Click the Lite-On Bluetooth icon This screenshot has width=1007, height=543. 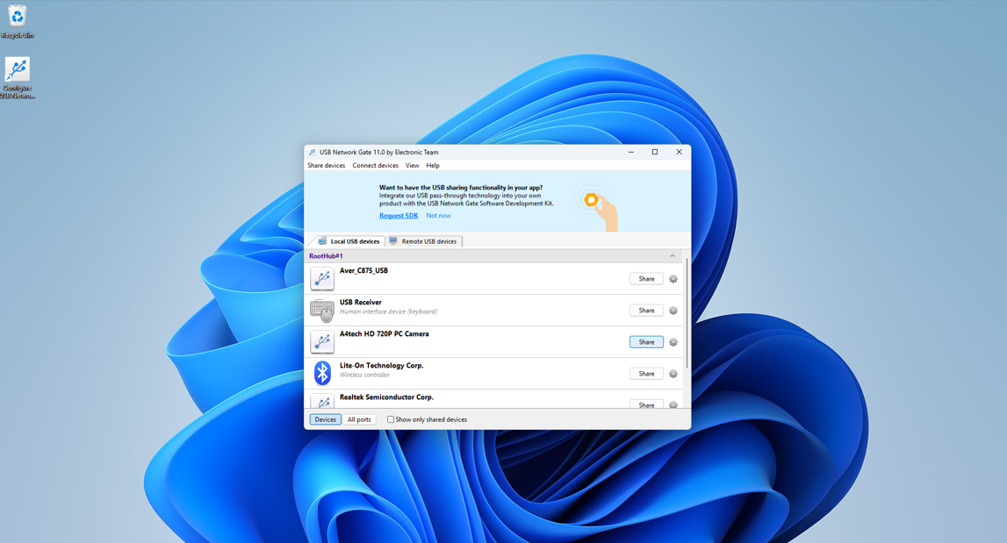tap(321, 373)
